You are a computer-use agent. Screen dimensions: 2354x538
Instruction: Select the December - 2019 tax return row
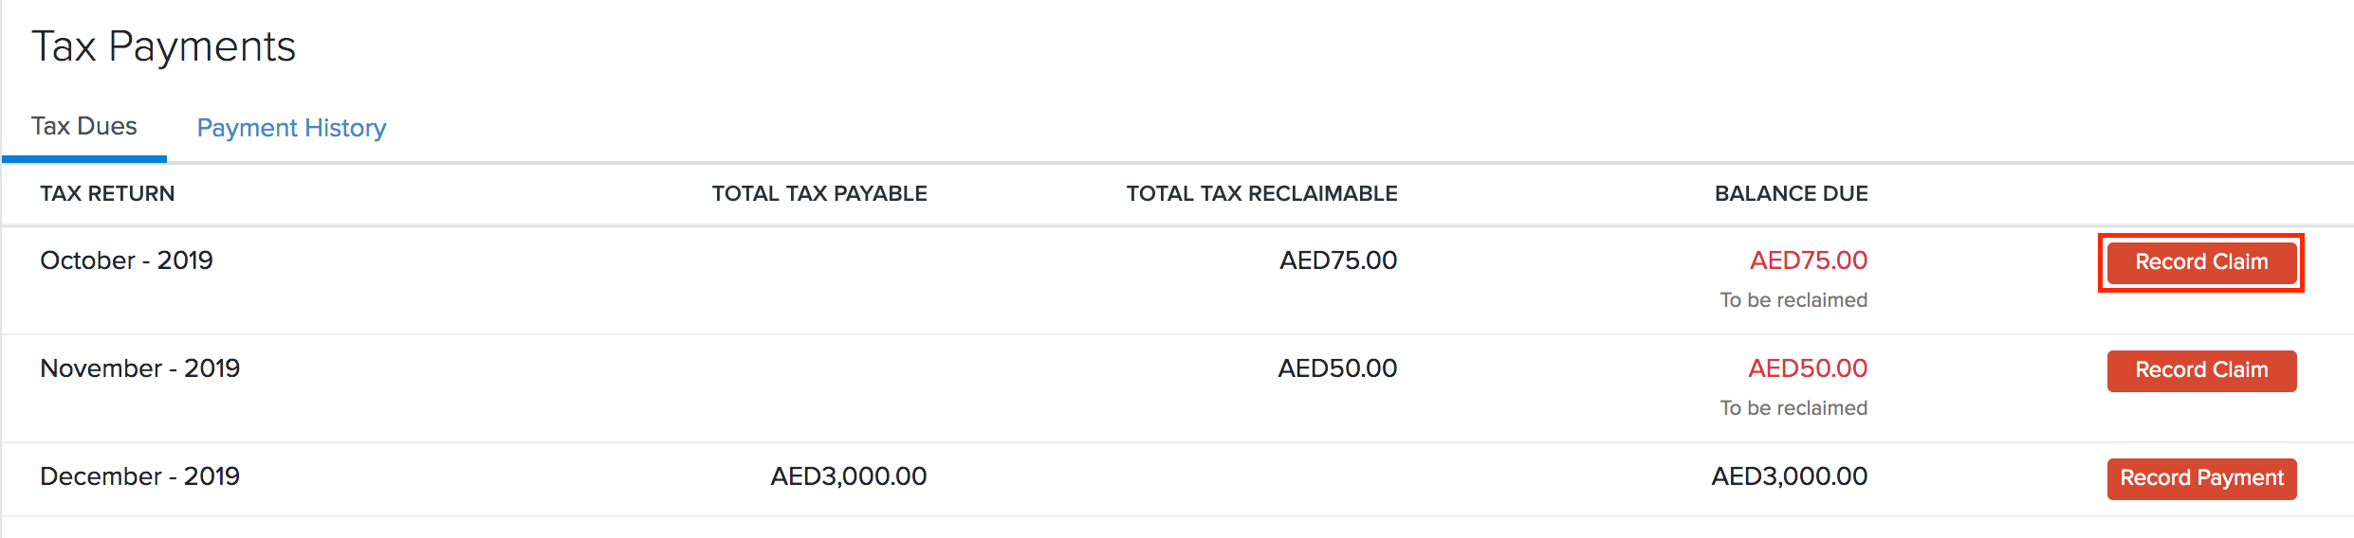139,476
